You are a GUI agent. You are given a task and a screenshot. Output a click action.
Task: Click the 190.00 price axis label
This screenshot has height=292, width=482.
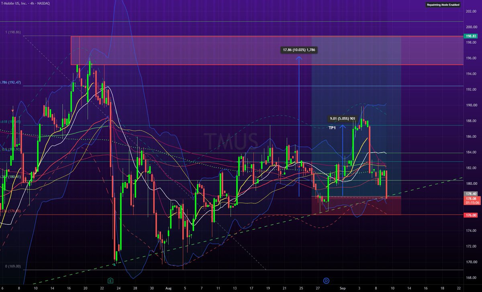tap(471, 105)
